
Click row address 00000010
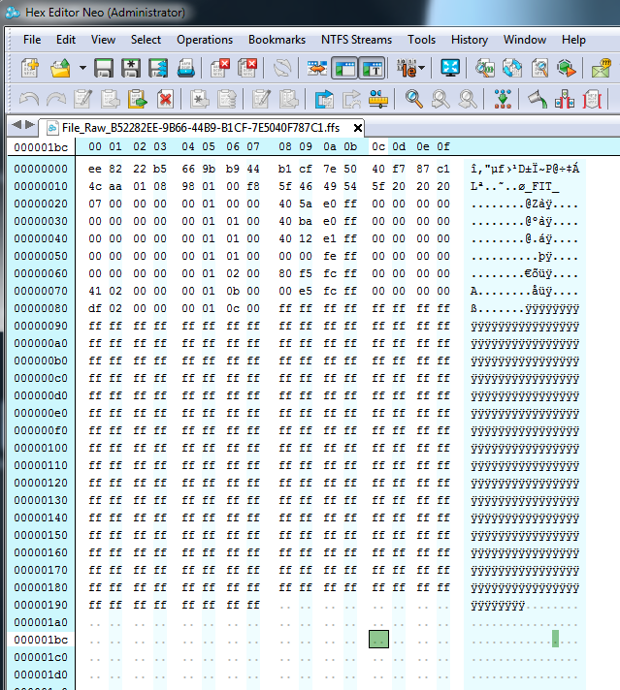(x=41, y=186)
